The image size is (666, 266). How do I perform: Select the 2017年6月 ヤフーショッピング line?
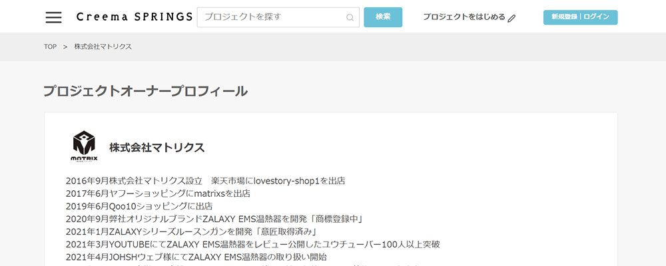[158, 194]
